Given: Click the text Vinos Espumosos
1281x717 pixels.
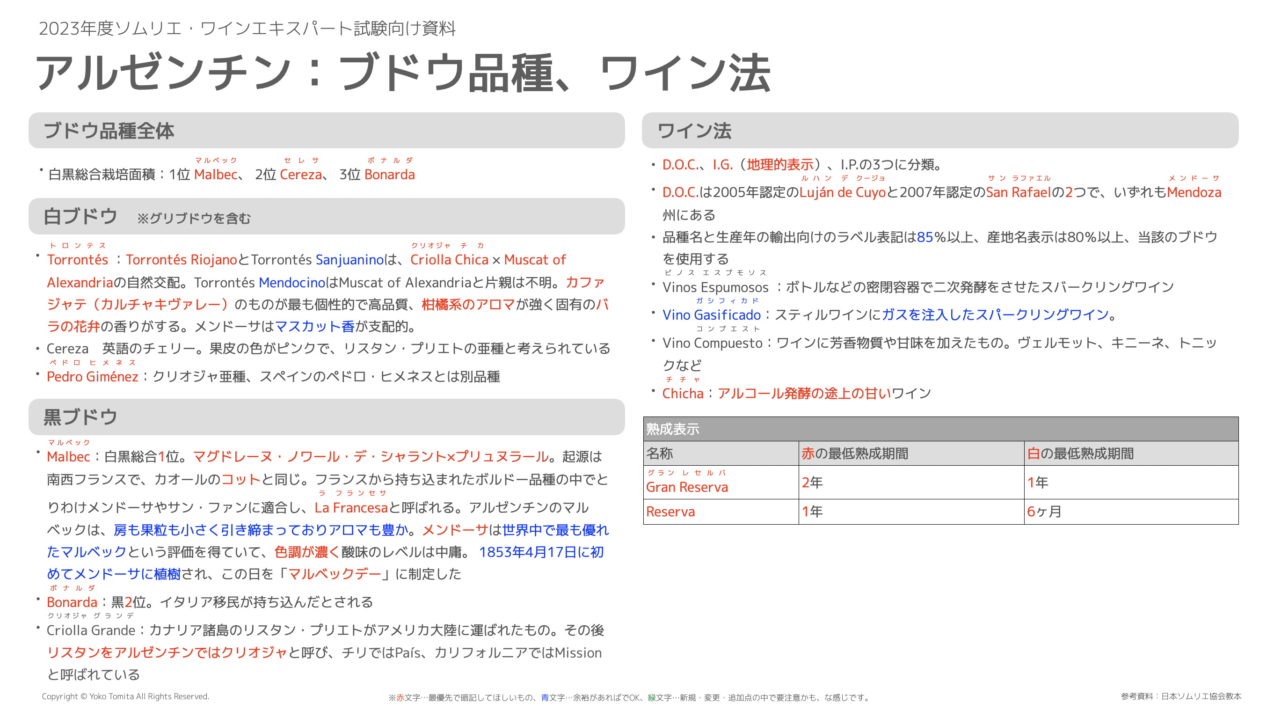Looking at the screenshot, I should (x=715, y=287).
